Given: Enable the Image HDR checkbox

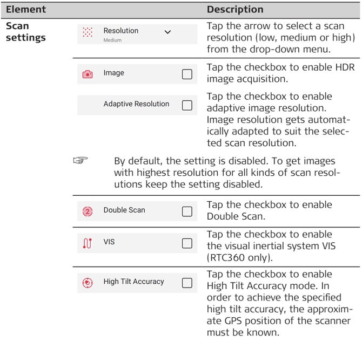Looking at the screenshot, I should (x=187, y=74).
